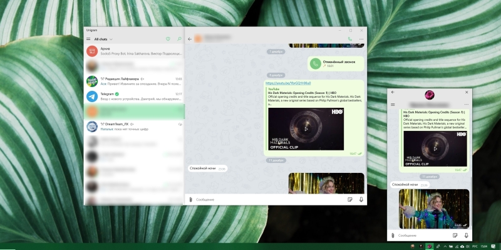Attach file with paperclip in compact window
501x250 pixels.
(393, 236)
